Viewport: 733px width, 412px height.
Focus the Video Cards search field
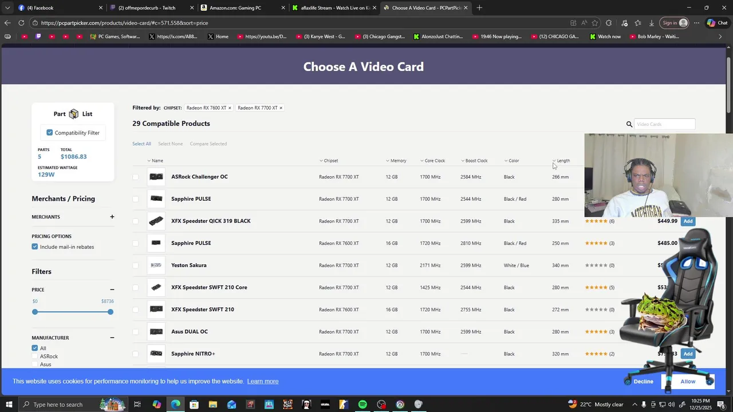(x=664, y=124)
